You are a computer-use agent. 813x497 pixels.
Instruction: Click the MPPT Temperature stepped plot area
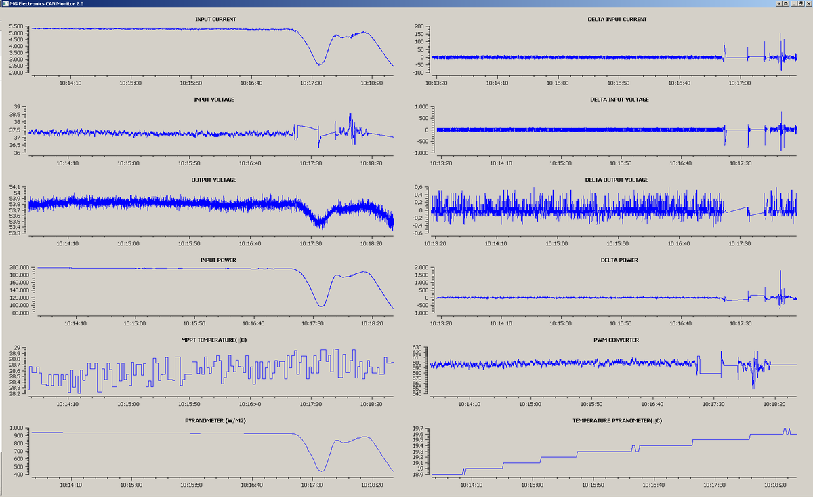[212, 371]
